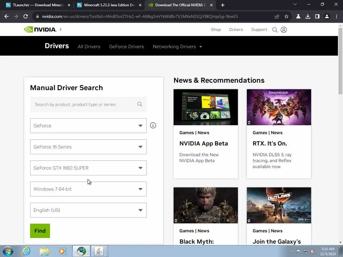Click the browser forward arrow
Viewport: 343px width, 257px height.
coord(16,16)
